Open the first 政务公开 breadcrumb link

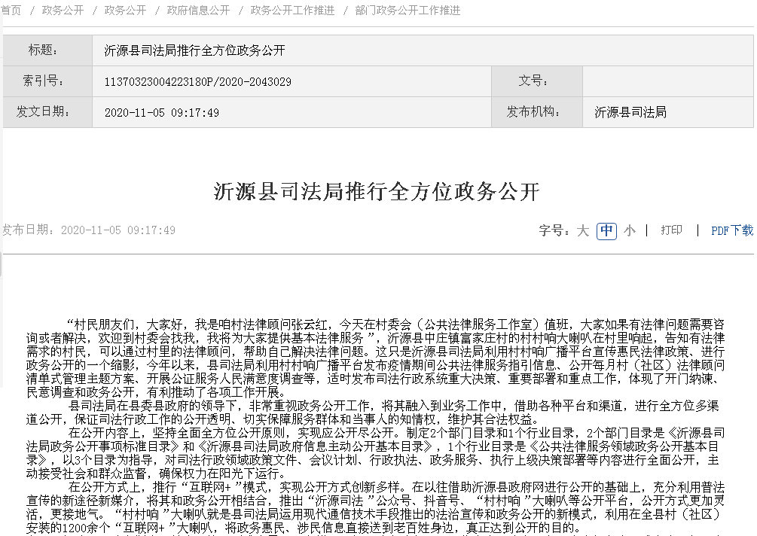(x=63, y=11)
